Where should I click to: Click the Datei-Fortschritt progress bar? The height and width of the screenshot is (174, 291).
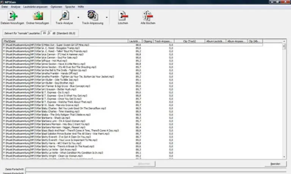[x=156, y=169]
